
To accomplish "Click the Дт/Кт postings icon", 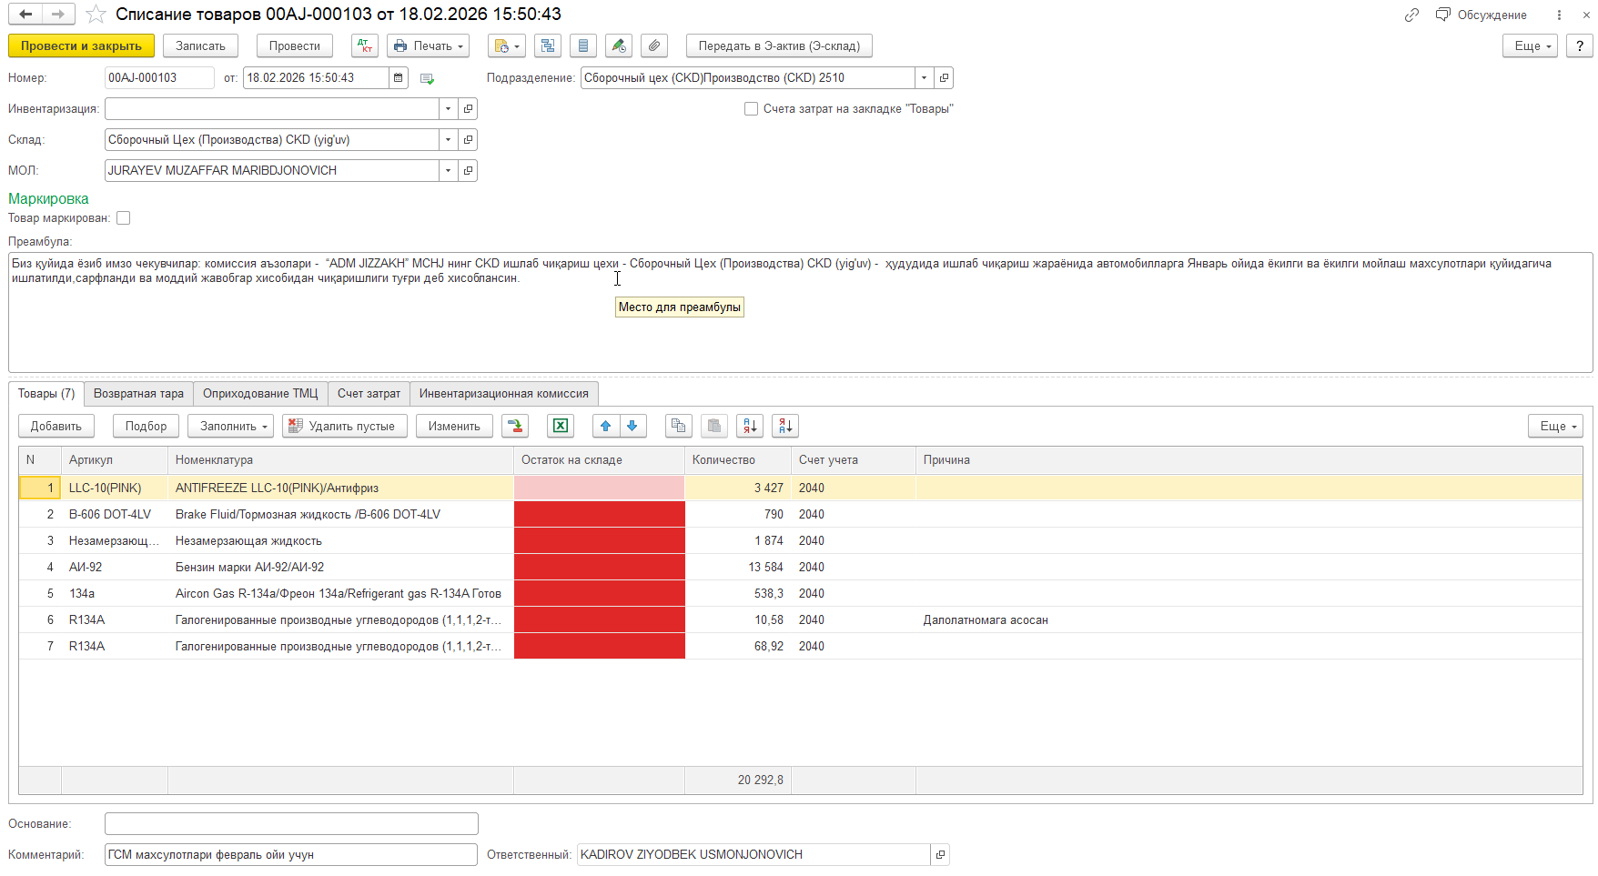I will tap(365, 45).
